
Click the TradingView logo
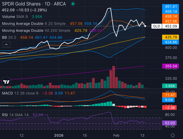click(6, 82)
